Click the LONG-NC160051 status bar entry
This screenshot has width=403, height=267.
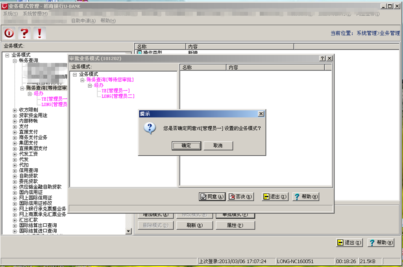click(x=305, y=261)
